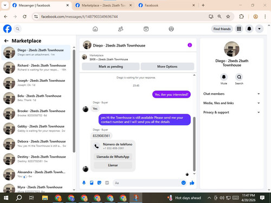Select Diego conversation in the list
This screenshot has width=271, height=203.
[36, 53]
